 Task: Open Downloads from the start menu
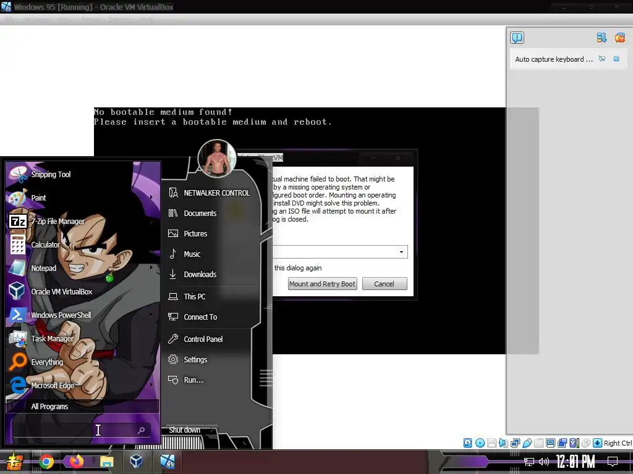coord(210,275)
